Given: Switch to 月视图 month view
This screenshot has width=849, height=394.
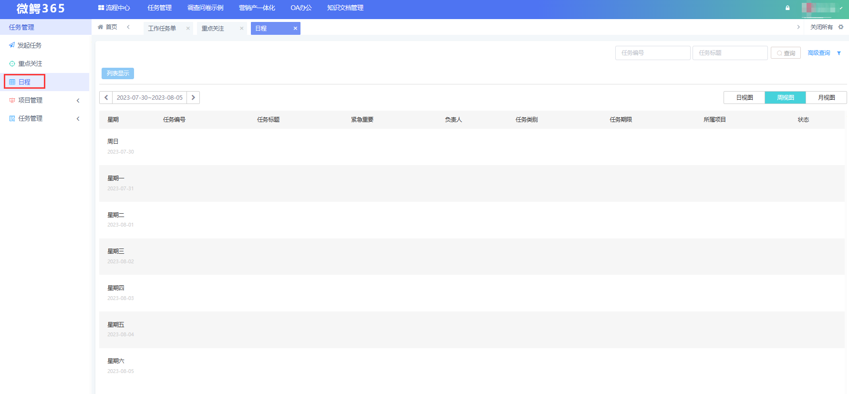Looking at the screenshot, I should (x=826, y=98).
